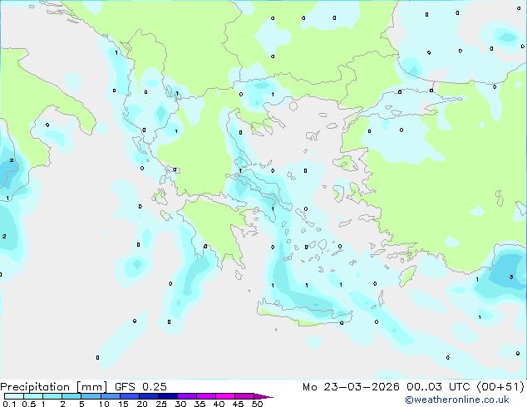
Task: Select the 0.5–1 mm legend swatch
Action: click(x=33, y=396)
